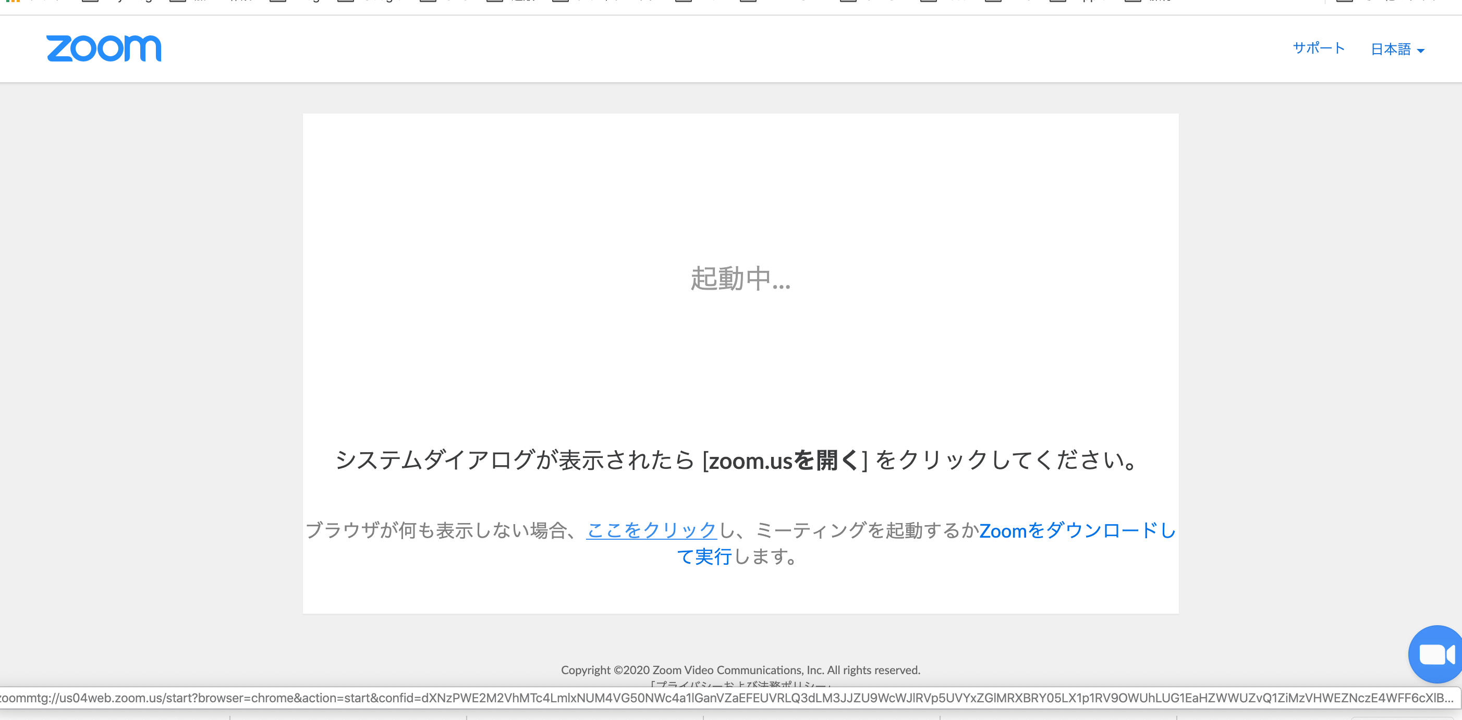Open the blue Zoom camera help bubble

(x=1435, y=654)
